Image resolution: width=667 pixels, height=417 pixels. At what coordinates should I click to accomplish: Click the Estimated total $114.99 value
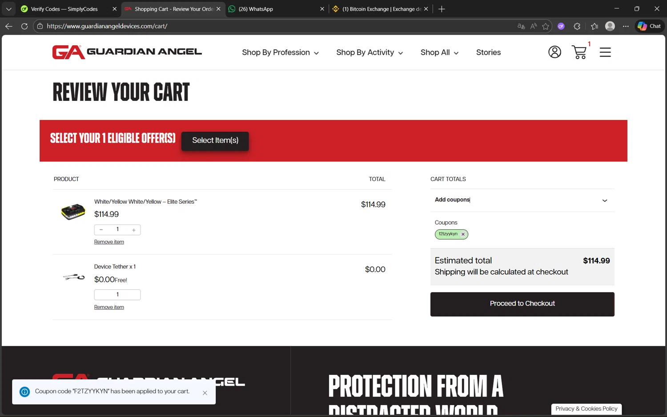pos(596,261)
